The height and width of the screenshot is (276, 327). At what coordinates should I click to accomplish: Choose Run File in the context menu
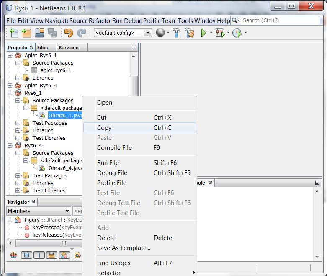(x=139, y=163)
